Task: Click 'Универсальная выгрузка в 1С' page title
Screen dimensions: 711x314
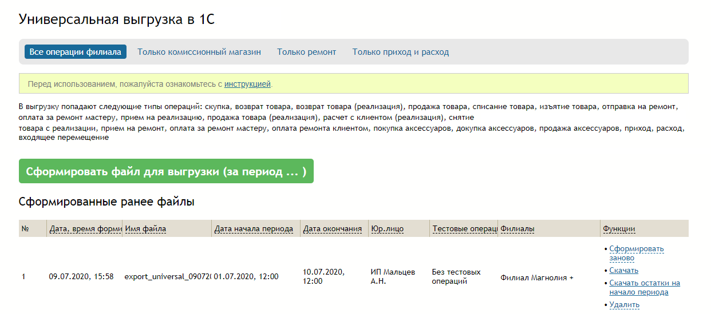Action: tap(117, 19)
